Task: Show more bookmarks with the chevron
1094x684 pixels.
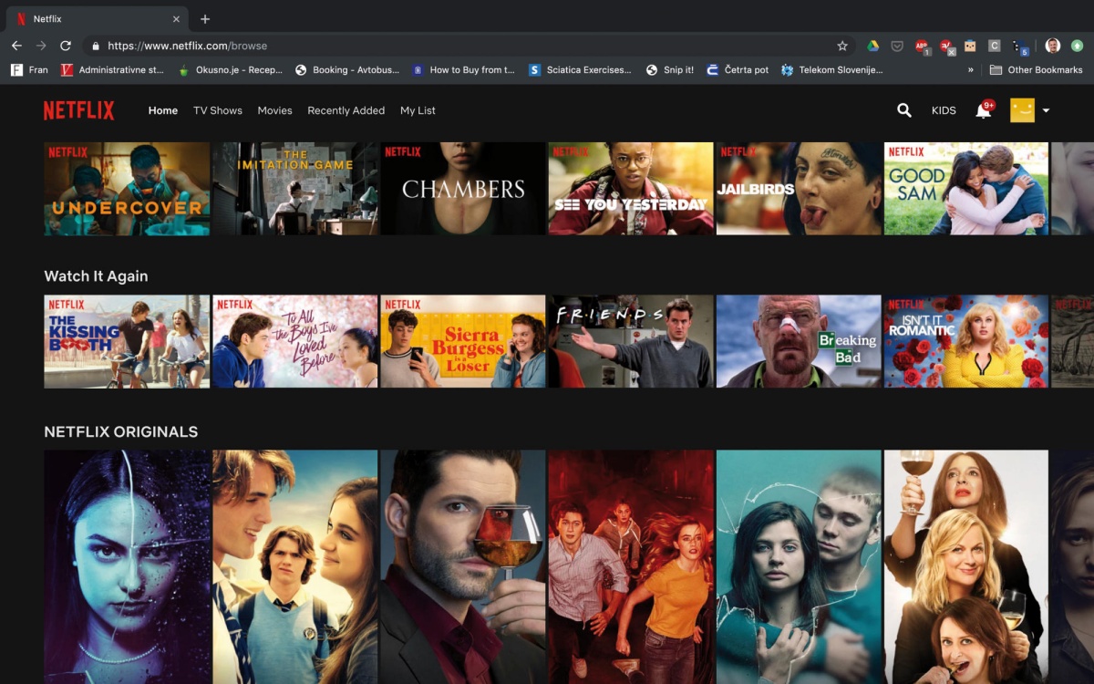Action: click(x=971, y=69)
